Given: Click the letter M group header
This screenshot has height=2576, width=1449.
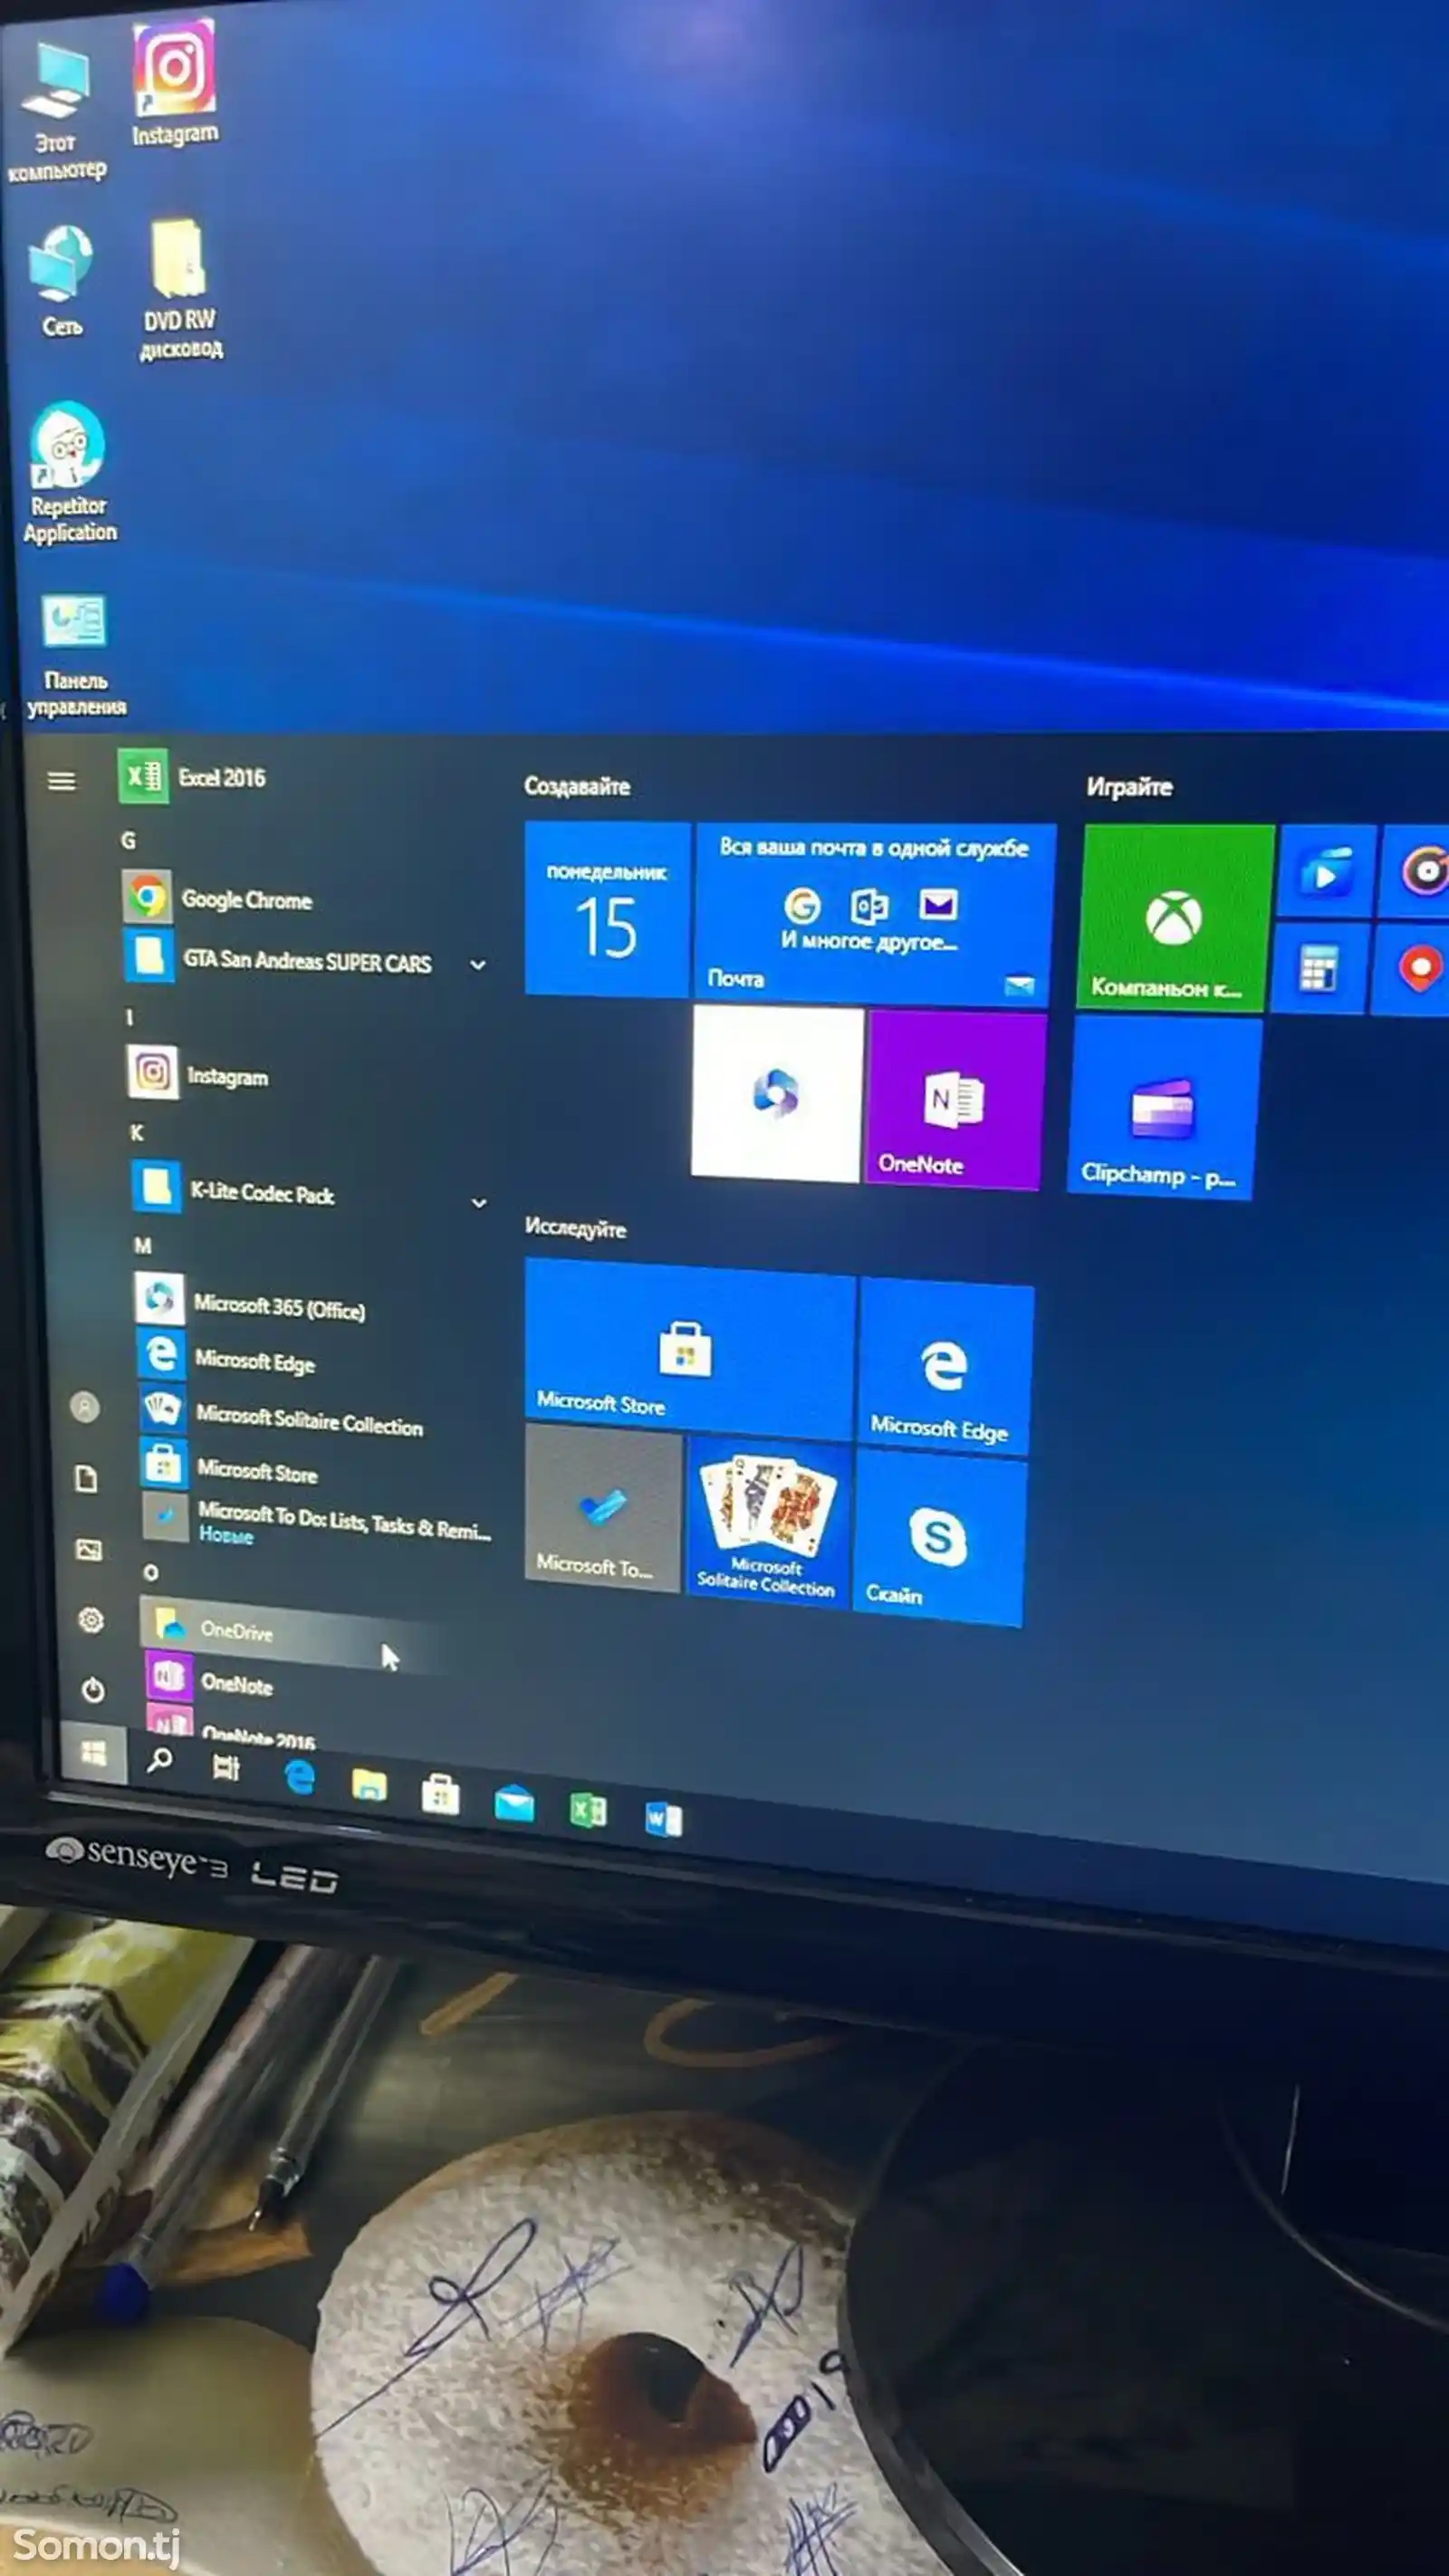Looking at the screenshot, I should pos(143,1245).
